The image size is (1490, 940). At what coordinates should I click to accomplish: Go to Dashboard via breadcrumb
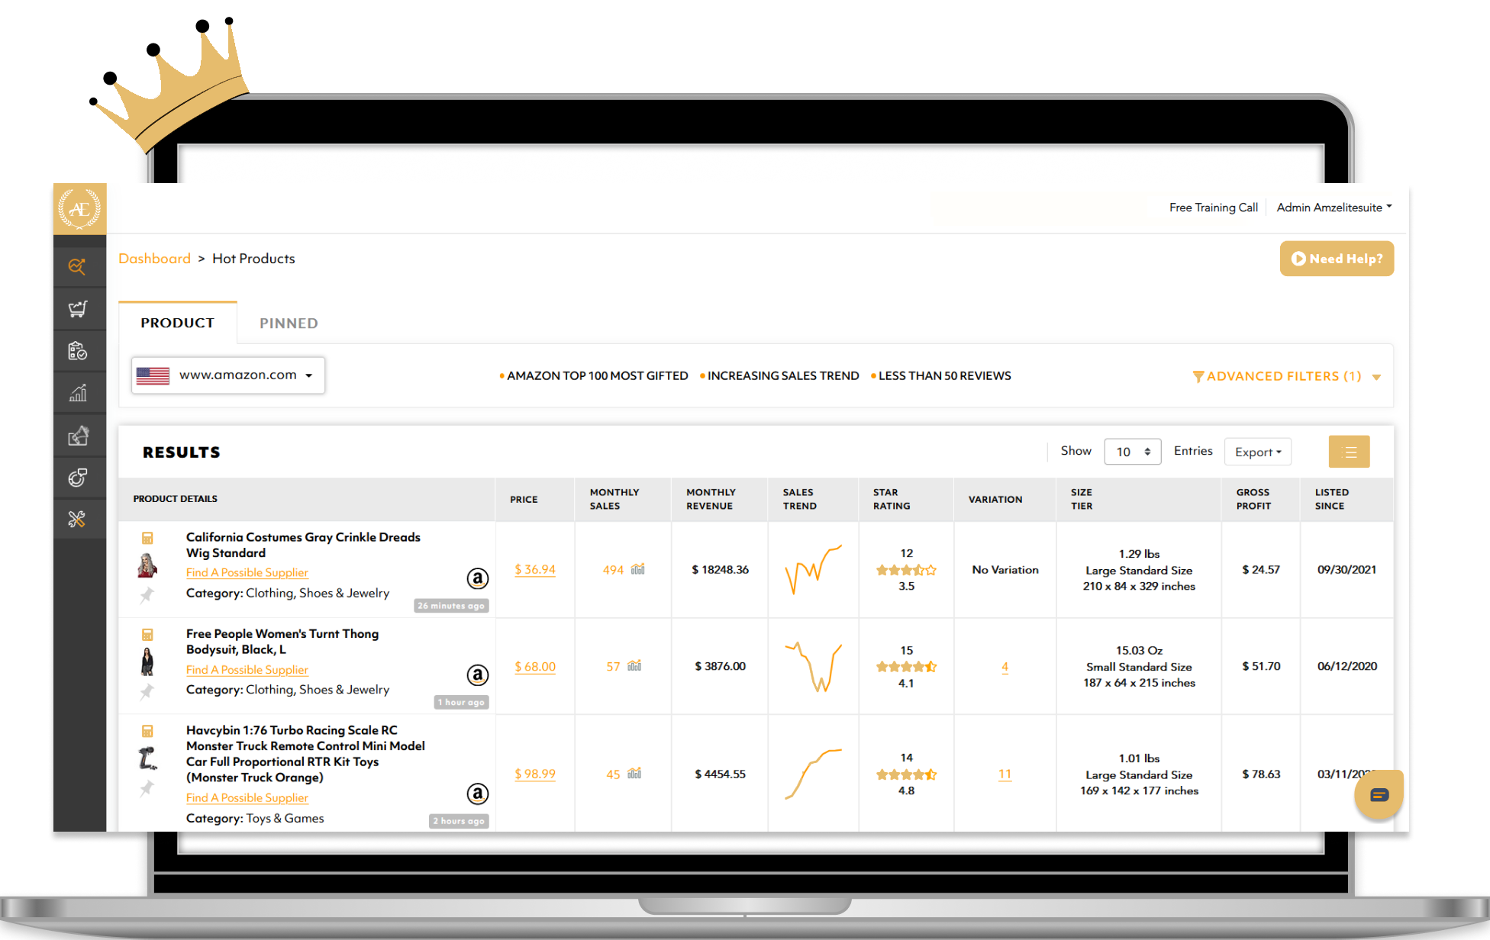155,259
